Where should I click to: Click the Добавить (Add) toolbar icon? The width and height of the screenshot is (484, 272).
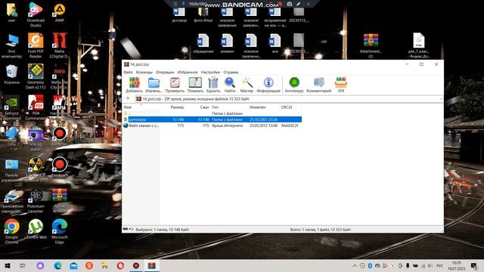click(x=134, y=85)
